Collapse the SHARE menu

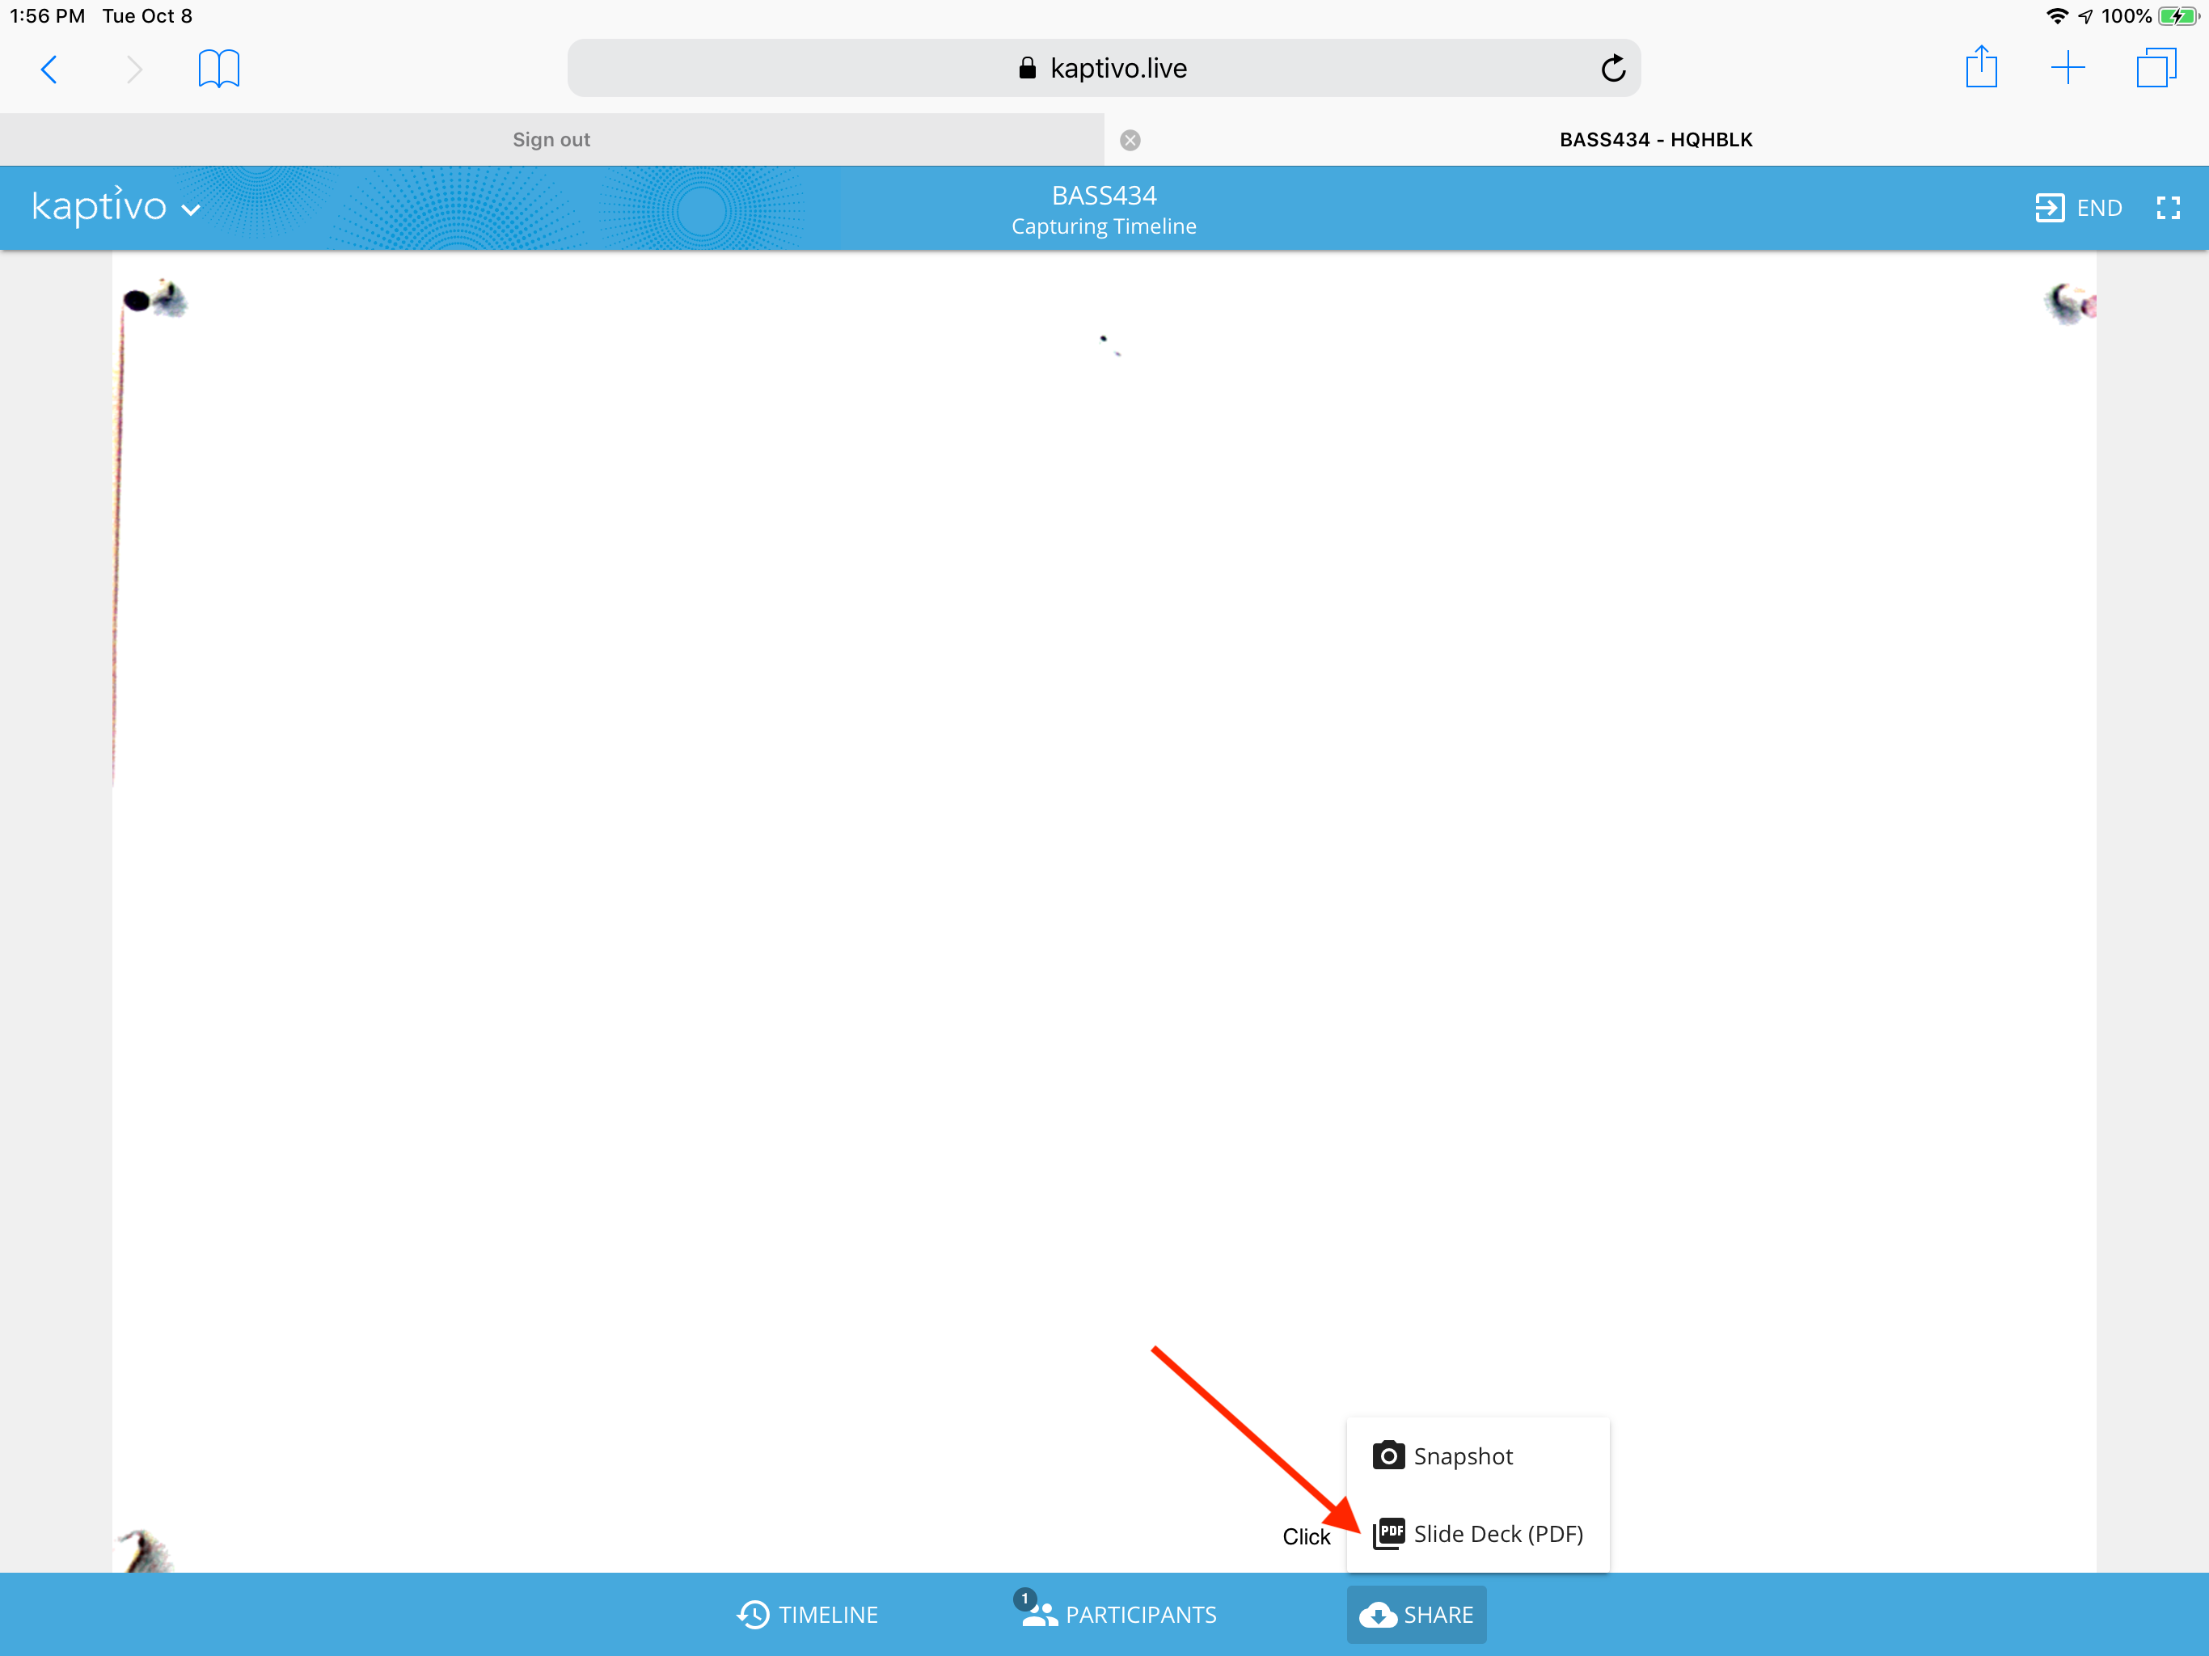[x=1416, y=1614]
